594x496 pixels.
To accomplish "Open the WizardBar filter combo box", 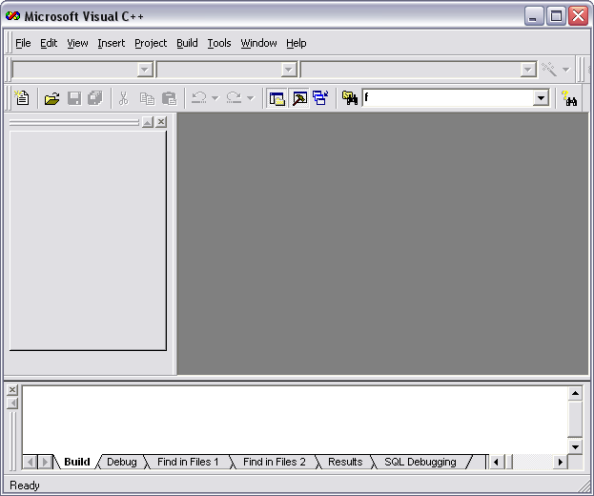I will point(227,70).
